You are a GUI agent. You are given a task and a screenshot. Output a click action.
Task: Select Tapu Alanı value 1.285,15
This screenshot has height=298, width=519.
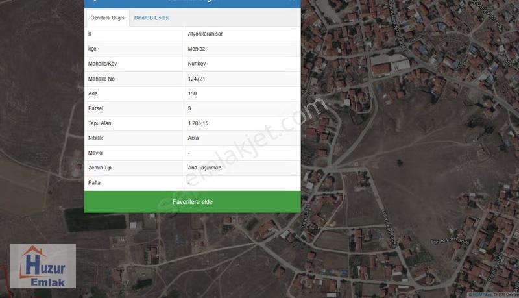tap(198, 123)
